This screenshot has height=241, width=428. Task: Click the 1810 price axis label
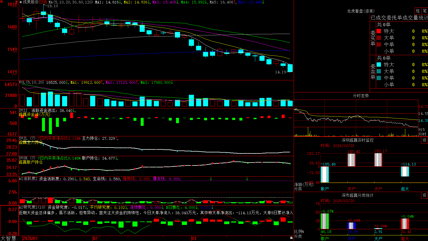[12, 4]
